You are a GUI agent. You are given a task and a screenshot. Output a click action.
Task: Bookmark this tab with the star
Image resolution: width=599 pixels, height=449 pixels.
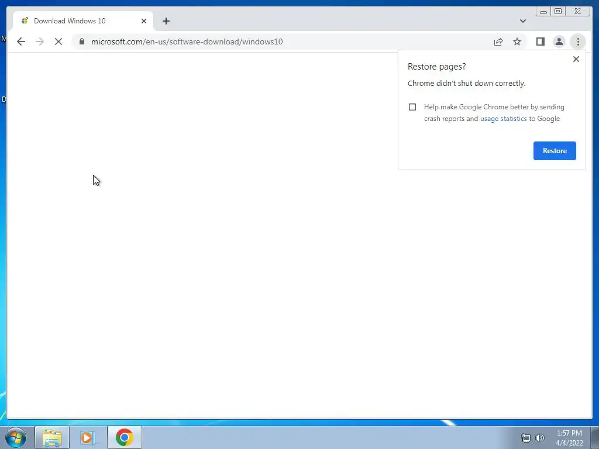coord(517,42)
